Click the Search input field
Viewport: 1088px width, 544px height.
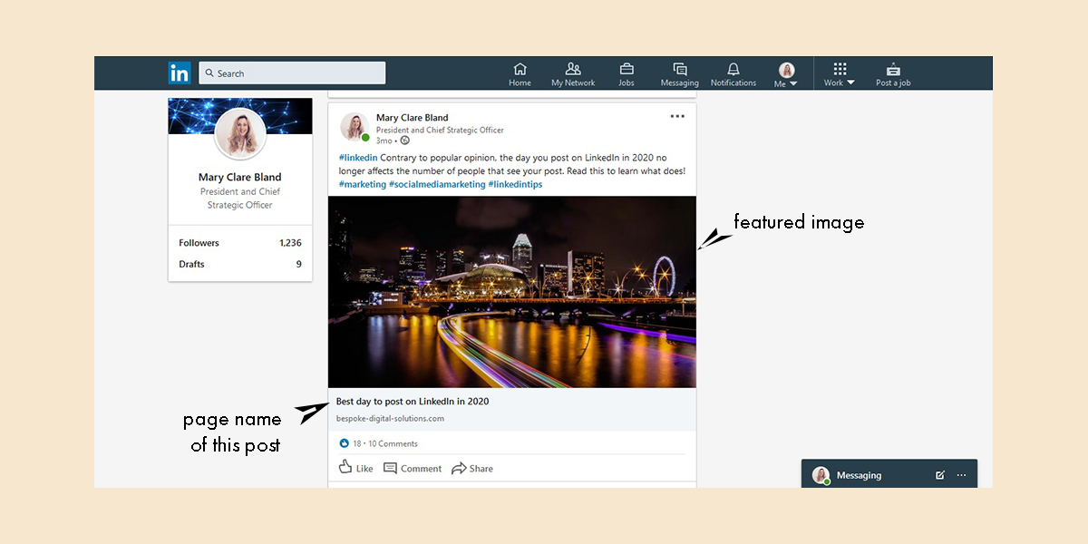tap(292, 73)
